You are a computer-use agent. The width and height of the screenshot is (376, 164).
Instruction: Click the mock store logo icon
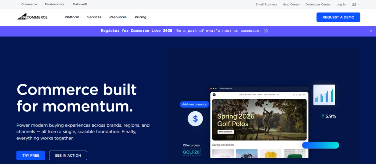pos(214,95)
